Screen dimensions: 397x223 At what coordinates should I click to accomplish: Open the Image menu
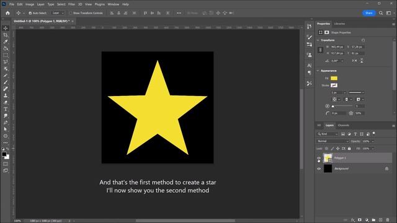30,4
